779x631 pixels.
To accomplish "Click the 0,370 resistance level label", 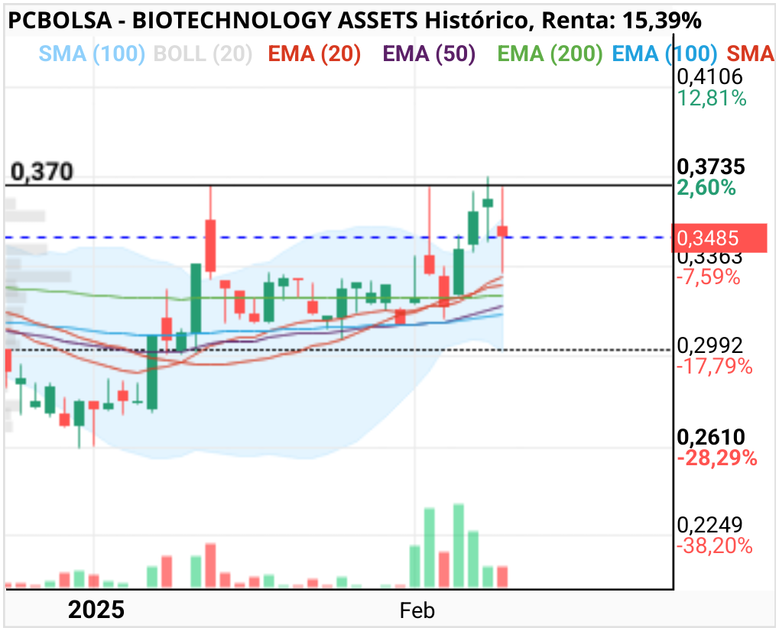I will point(42,172).
